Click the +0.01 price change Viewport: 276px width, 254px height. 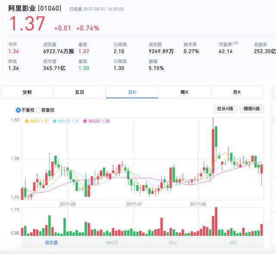tap(63, 28)
